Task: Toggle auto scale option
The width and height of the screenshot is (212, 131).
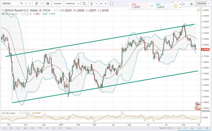Action: [200, 128]
